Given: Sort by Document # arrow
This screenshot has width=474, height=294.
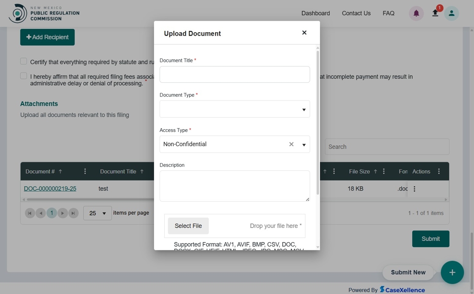Looking at the screenshot, I should click(x=61, y=172).
